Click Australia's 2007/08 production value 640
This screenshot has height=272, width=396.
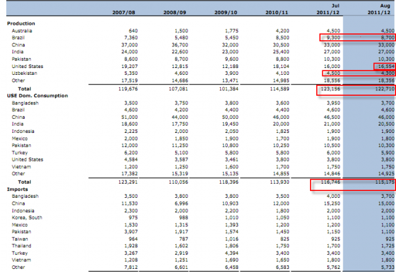[x=133, y=31]
